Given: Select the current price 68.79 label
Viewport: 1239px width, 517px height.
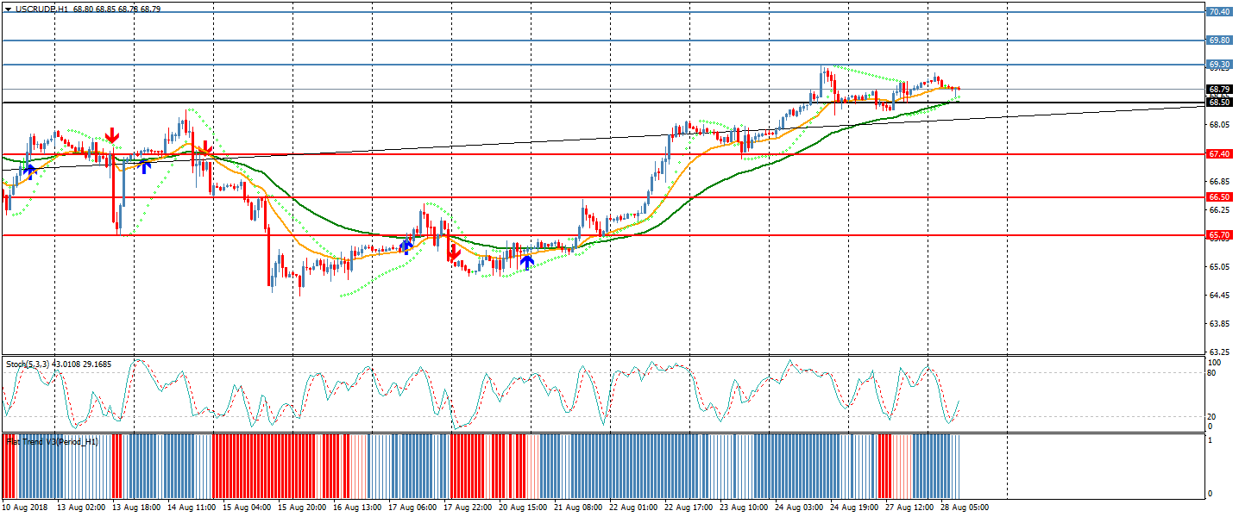Looking at the screenshot, I should pyautogui.click(x=1218, y=90).
